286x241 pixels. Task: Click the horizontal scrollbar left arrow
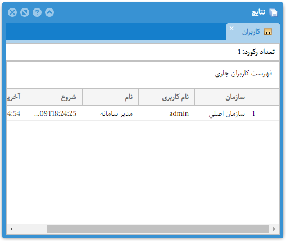point(11,229)
